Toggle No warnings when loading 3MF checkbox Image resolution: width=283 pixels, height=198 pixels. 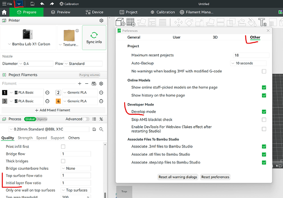[264, 71]
